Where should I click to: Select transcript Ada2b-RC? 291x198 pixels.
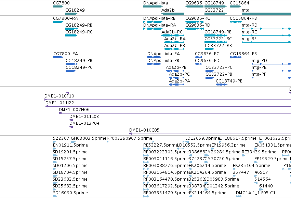tap(172, 32)
